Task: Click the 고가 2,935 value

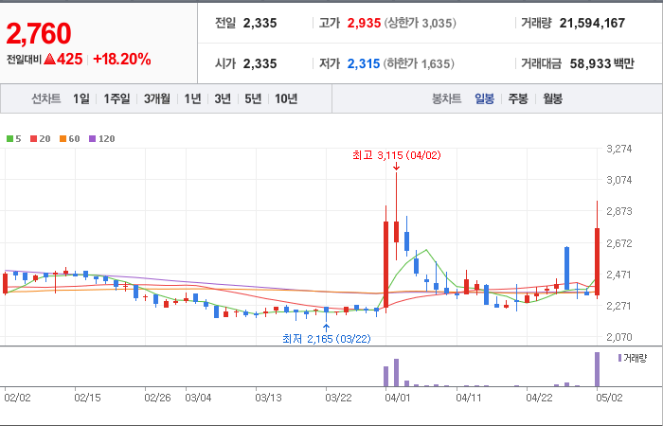Action: click(x=364, y=23)
